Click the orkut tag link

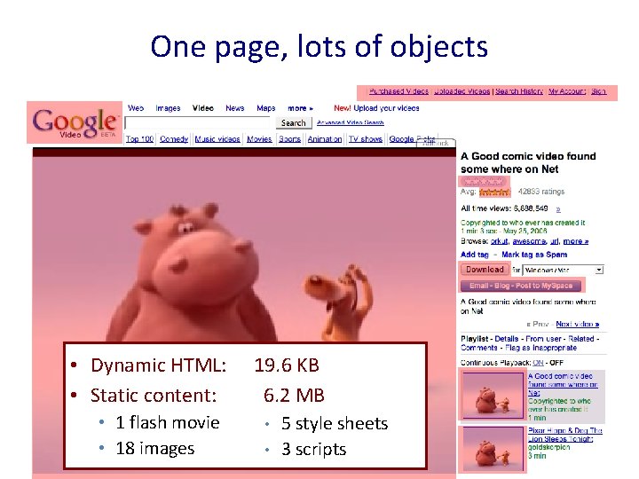click(500, 241)
